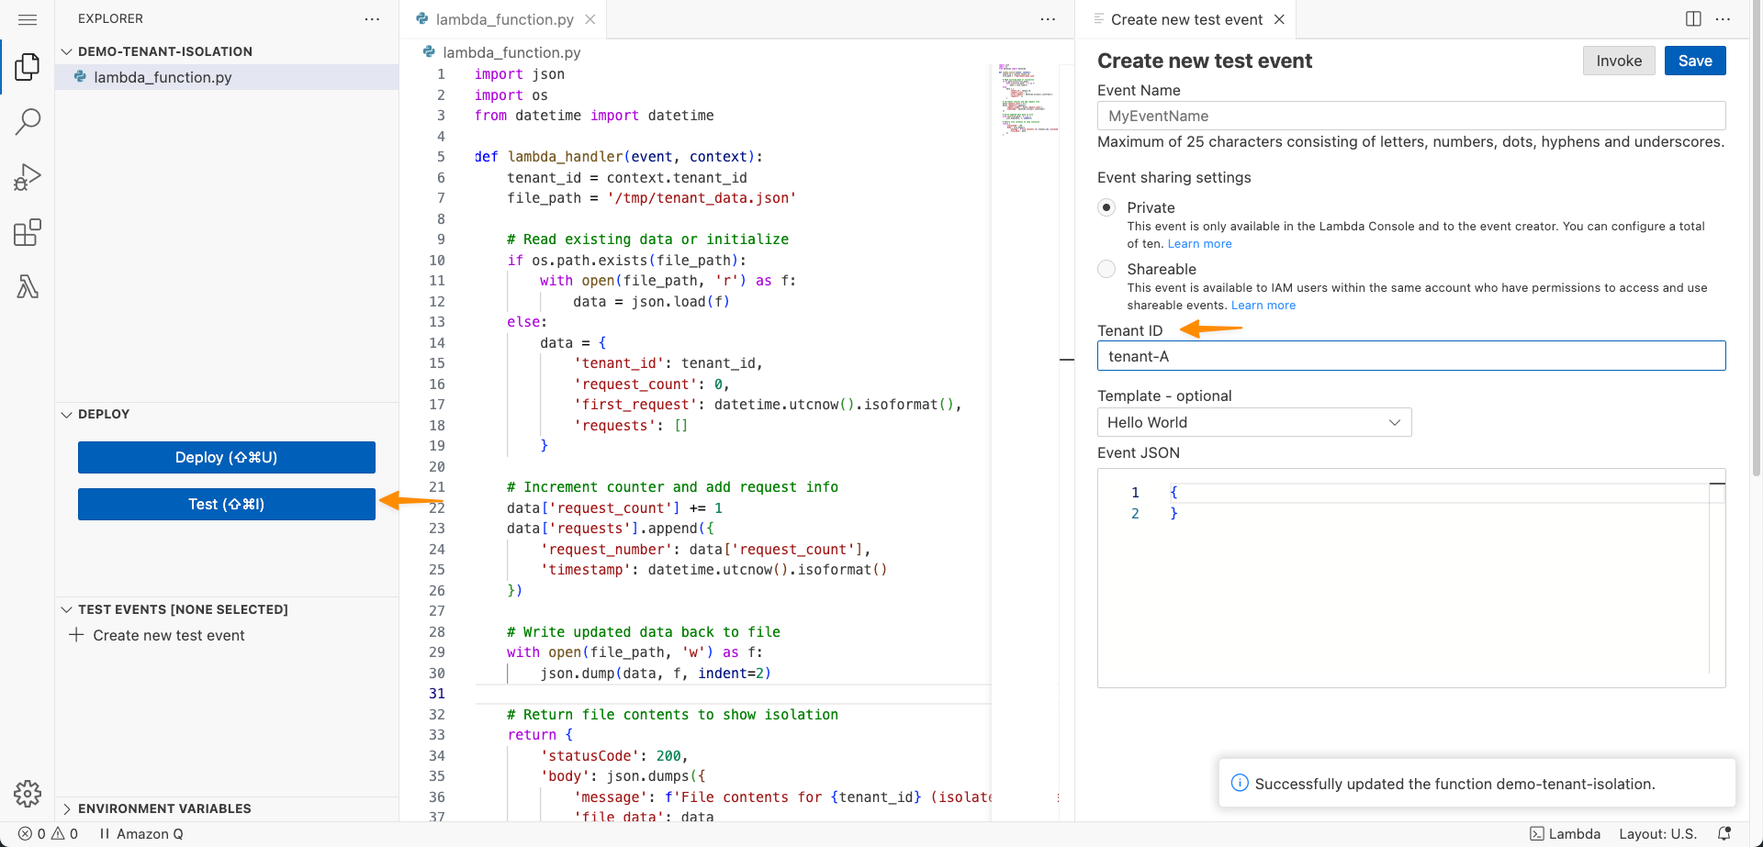Open the Extensions icon in sidebar
This screenshot has height=847, width=1763.
(x=28, y=232)
